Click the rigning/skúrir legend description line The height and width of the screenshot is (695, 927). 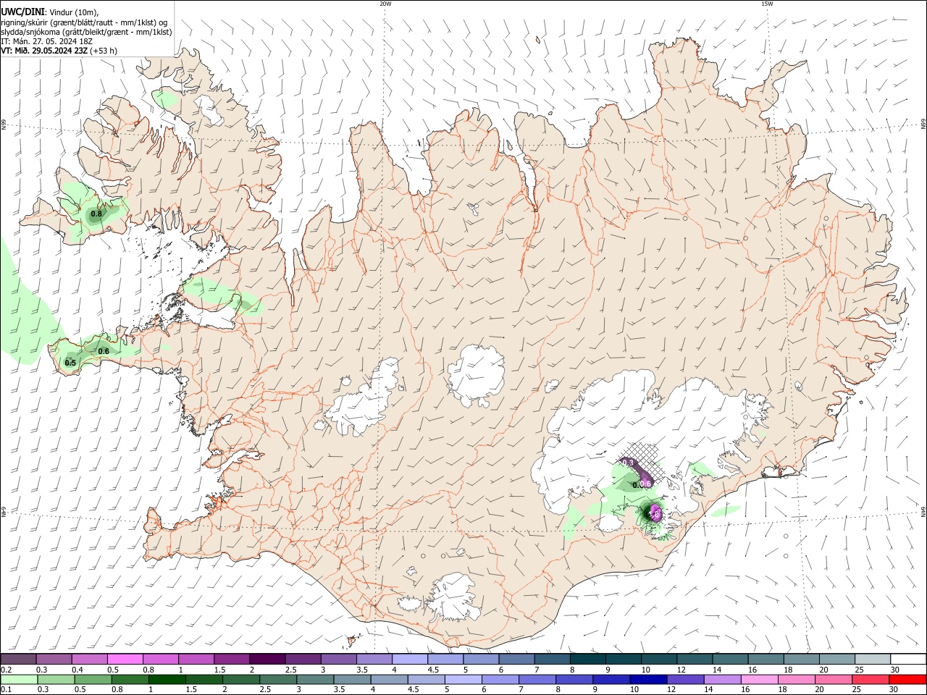point(84,22)
